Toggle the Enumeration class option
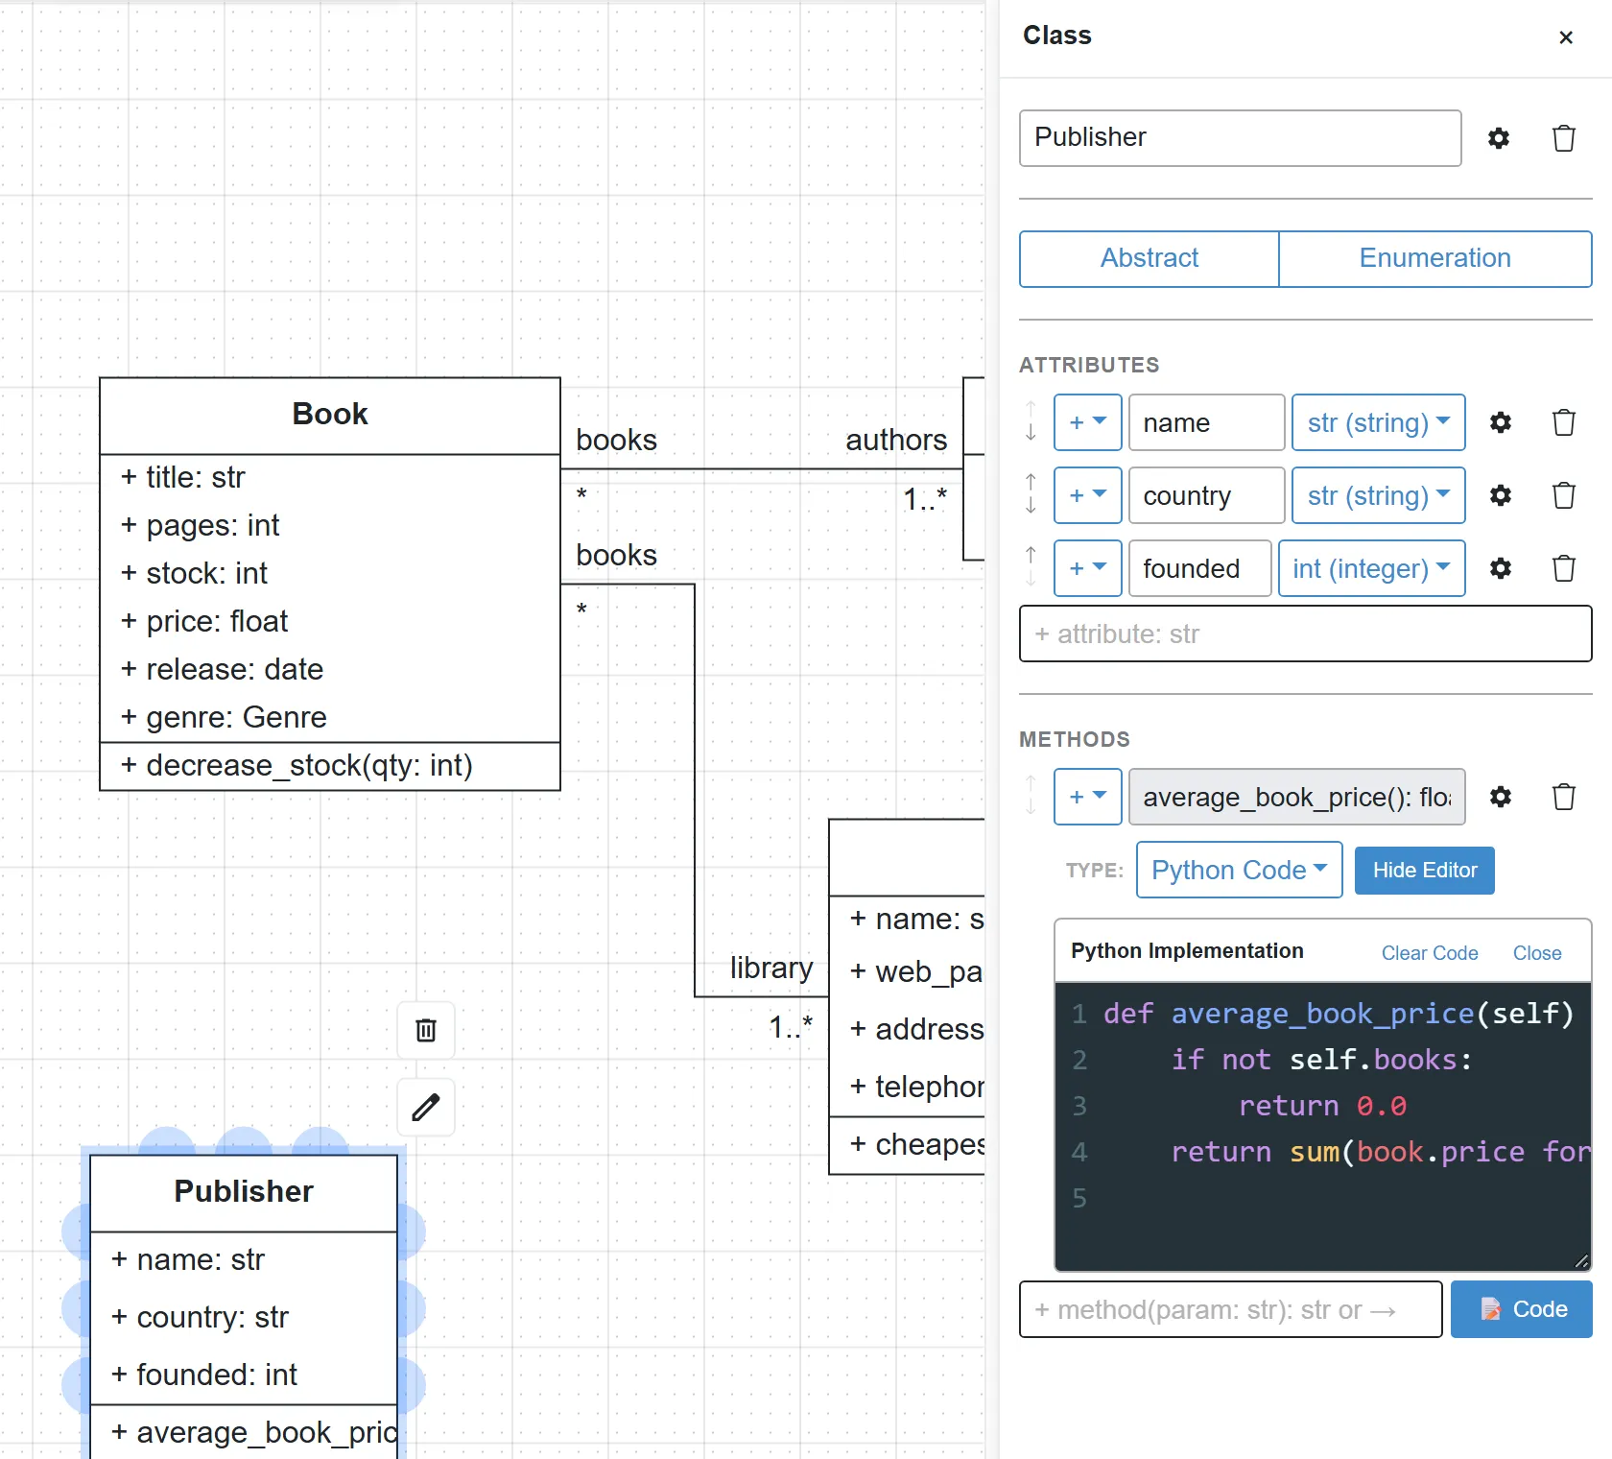Viewport: 1612px width, 1459px height. (1435, 258)
